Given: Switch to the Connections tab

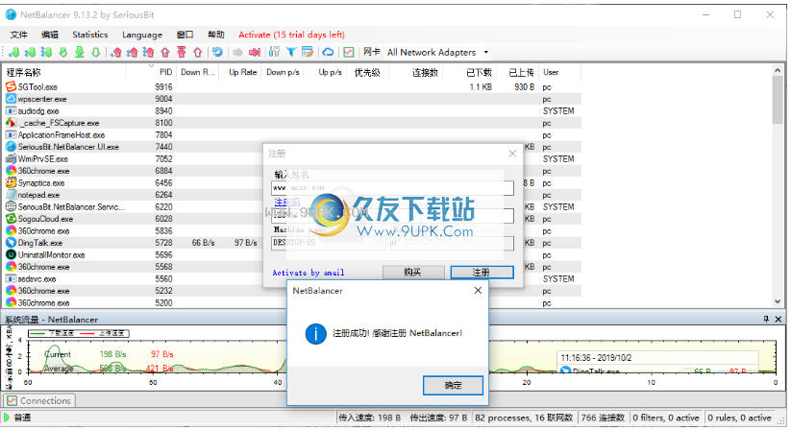Looking at the screenshot, I should [39, 401].
